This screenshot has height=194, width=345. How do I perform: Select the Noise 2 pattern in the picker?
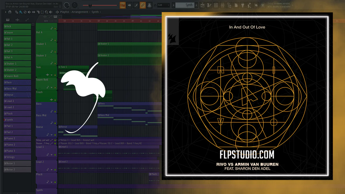pyautogui.click(x=17, y=169)
